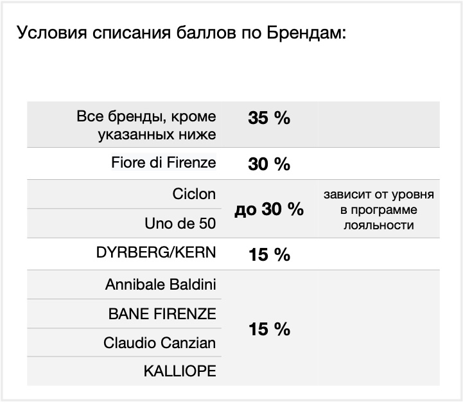Click the heading "Условия списания баллов по Брендам"
This screenshot has width=463, height=404.
[x=182, y=33]
